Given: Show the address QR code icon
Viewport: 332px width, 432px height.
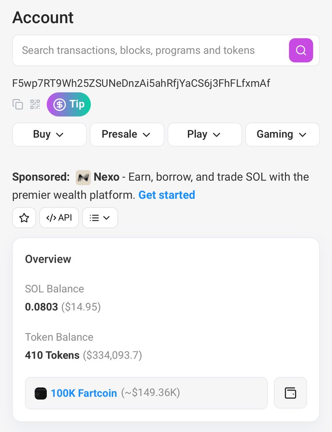Looking at the screenshot, I should (x=35, y=105).
